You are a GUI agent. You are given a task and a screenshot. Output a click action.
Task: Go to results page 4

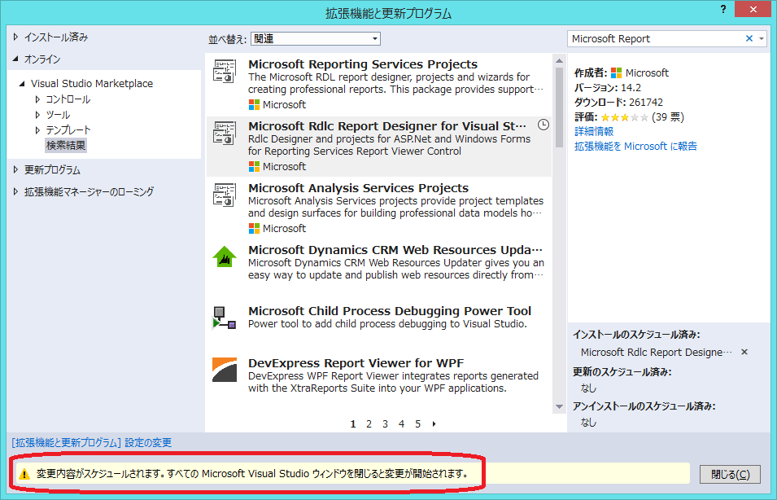click(401, 424)
